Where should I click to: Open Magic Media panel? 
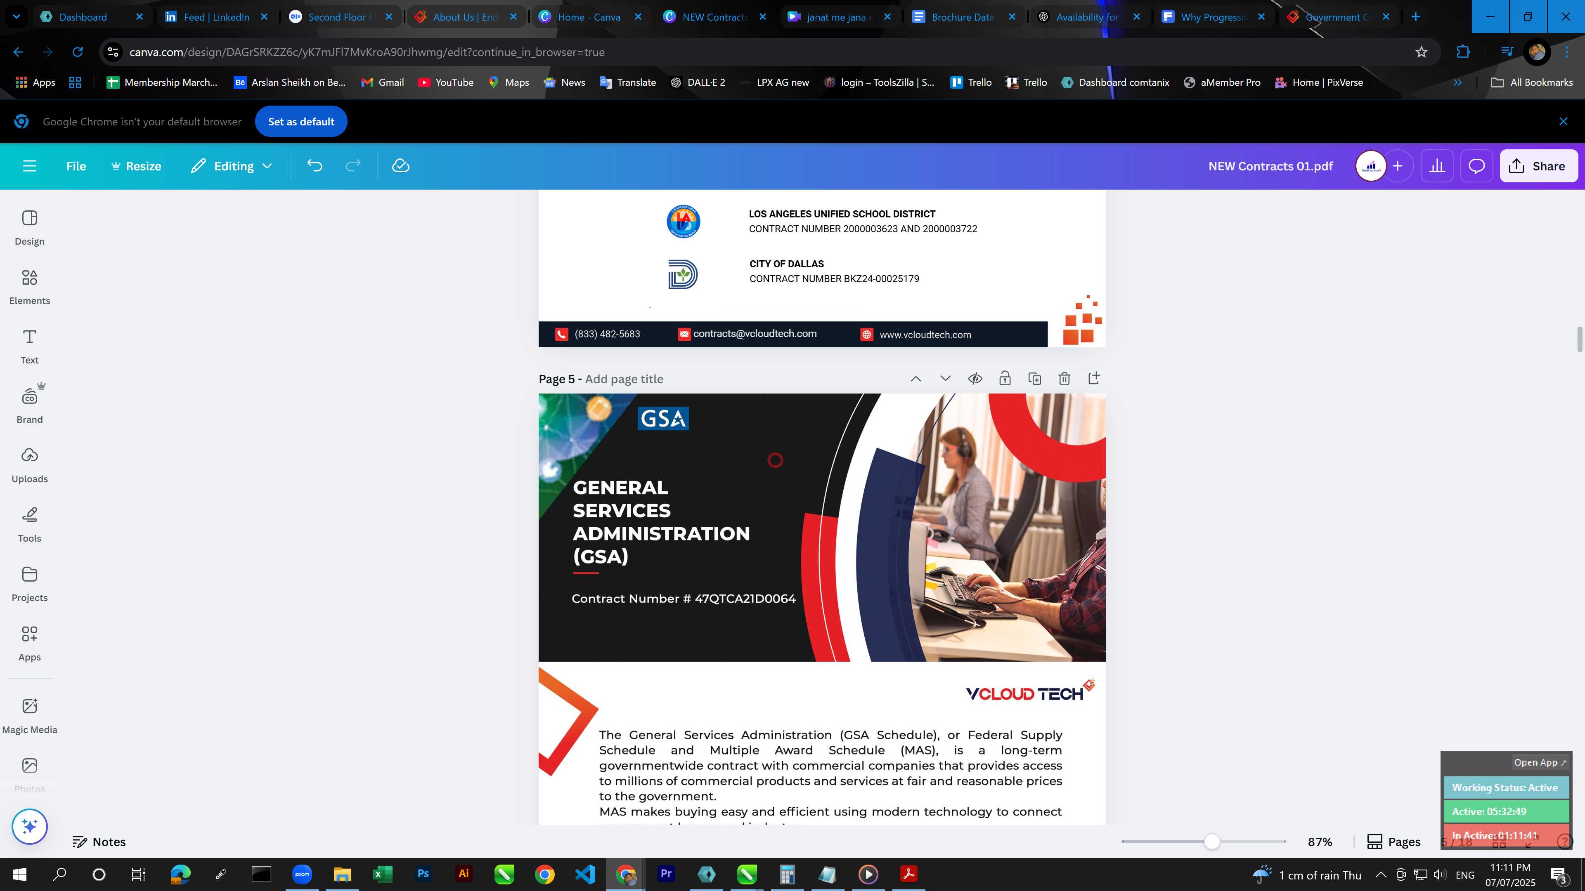pos(30,717)
